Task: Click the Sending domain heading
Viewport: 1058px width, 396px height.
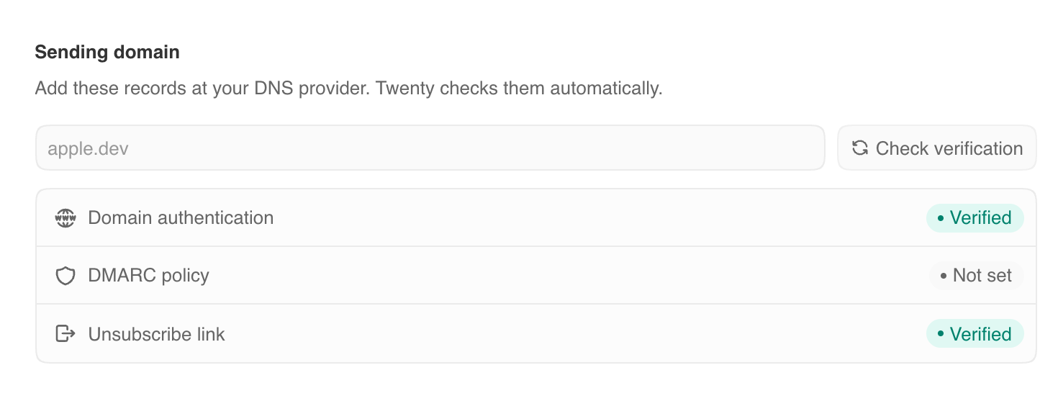Action: click(107, 53)
